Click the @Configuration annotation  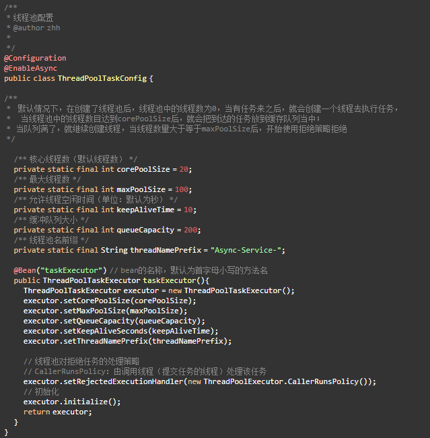coord(35,58)
